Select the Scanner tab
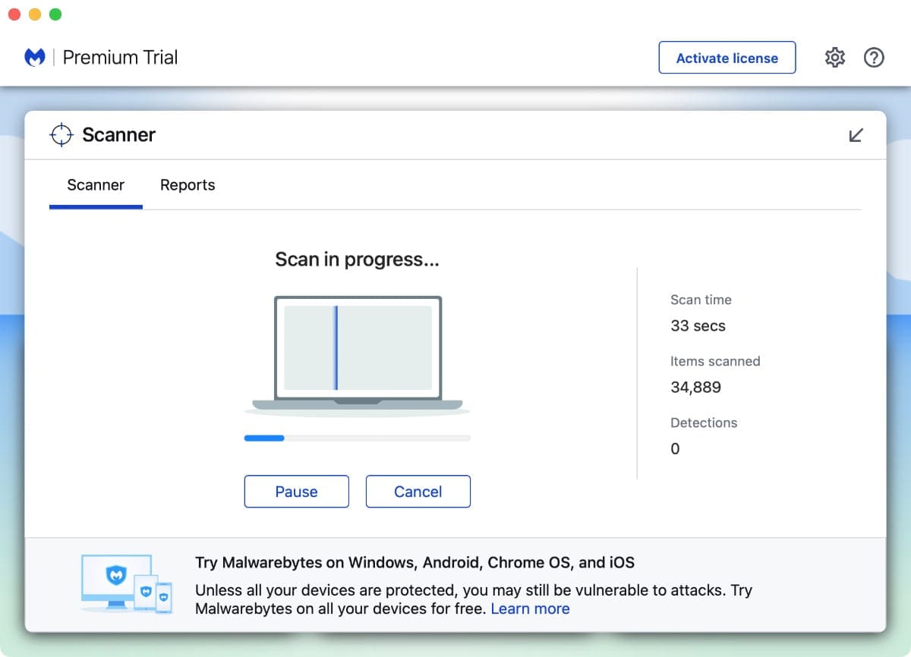Screen dimensions: 911x657 [x=96, y=185]
